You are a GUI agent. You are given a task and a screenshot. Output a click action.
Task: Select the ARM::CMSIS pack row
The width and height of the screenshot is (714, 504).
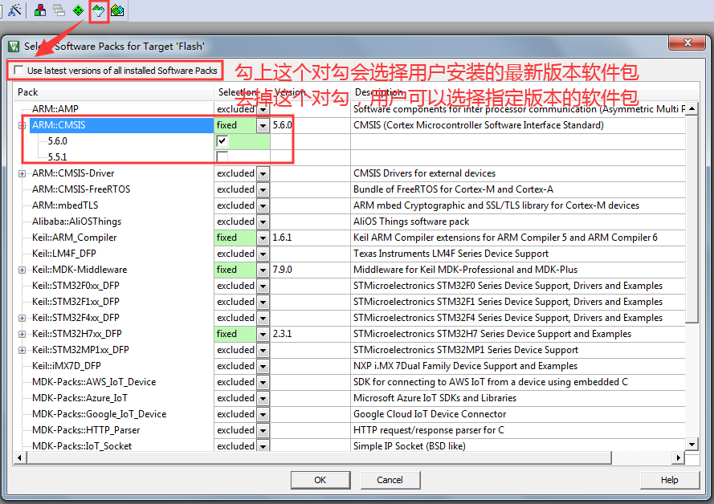pyautogui.click(x=121, y=125)
